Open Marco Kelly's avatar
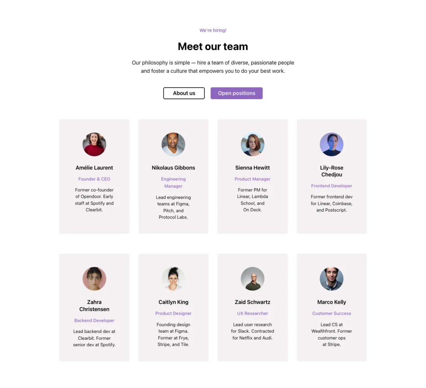This screenshot has height=388, width=426. (332, 279)
